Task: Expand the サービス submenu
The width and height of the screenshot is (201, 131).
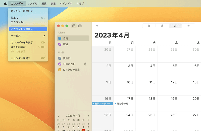Action: [x=28, y=36]
